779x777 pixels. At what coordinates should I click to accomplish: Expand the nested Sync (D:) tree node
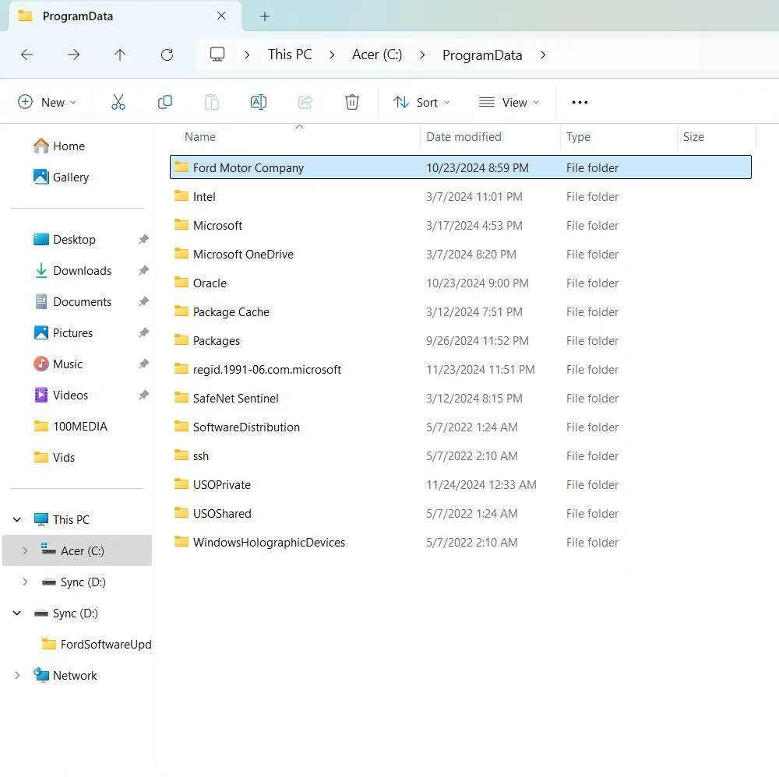pos(25,582)
